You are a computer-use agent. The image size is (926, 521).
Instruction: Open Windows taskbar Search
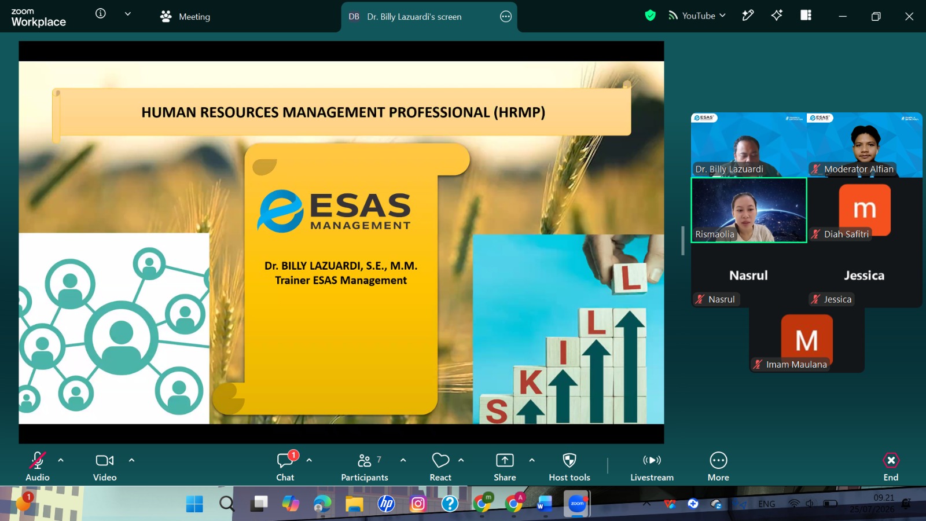coord(227,504)
